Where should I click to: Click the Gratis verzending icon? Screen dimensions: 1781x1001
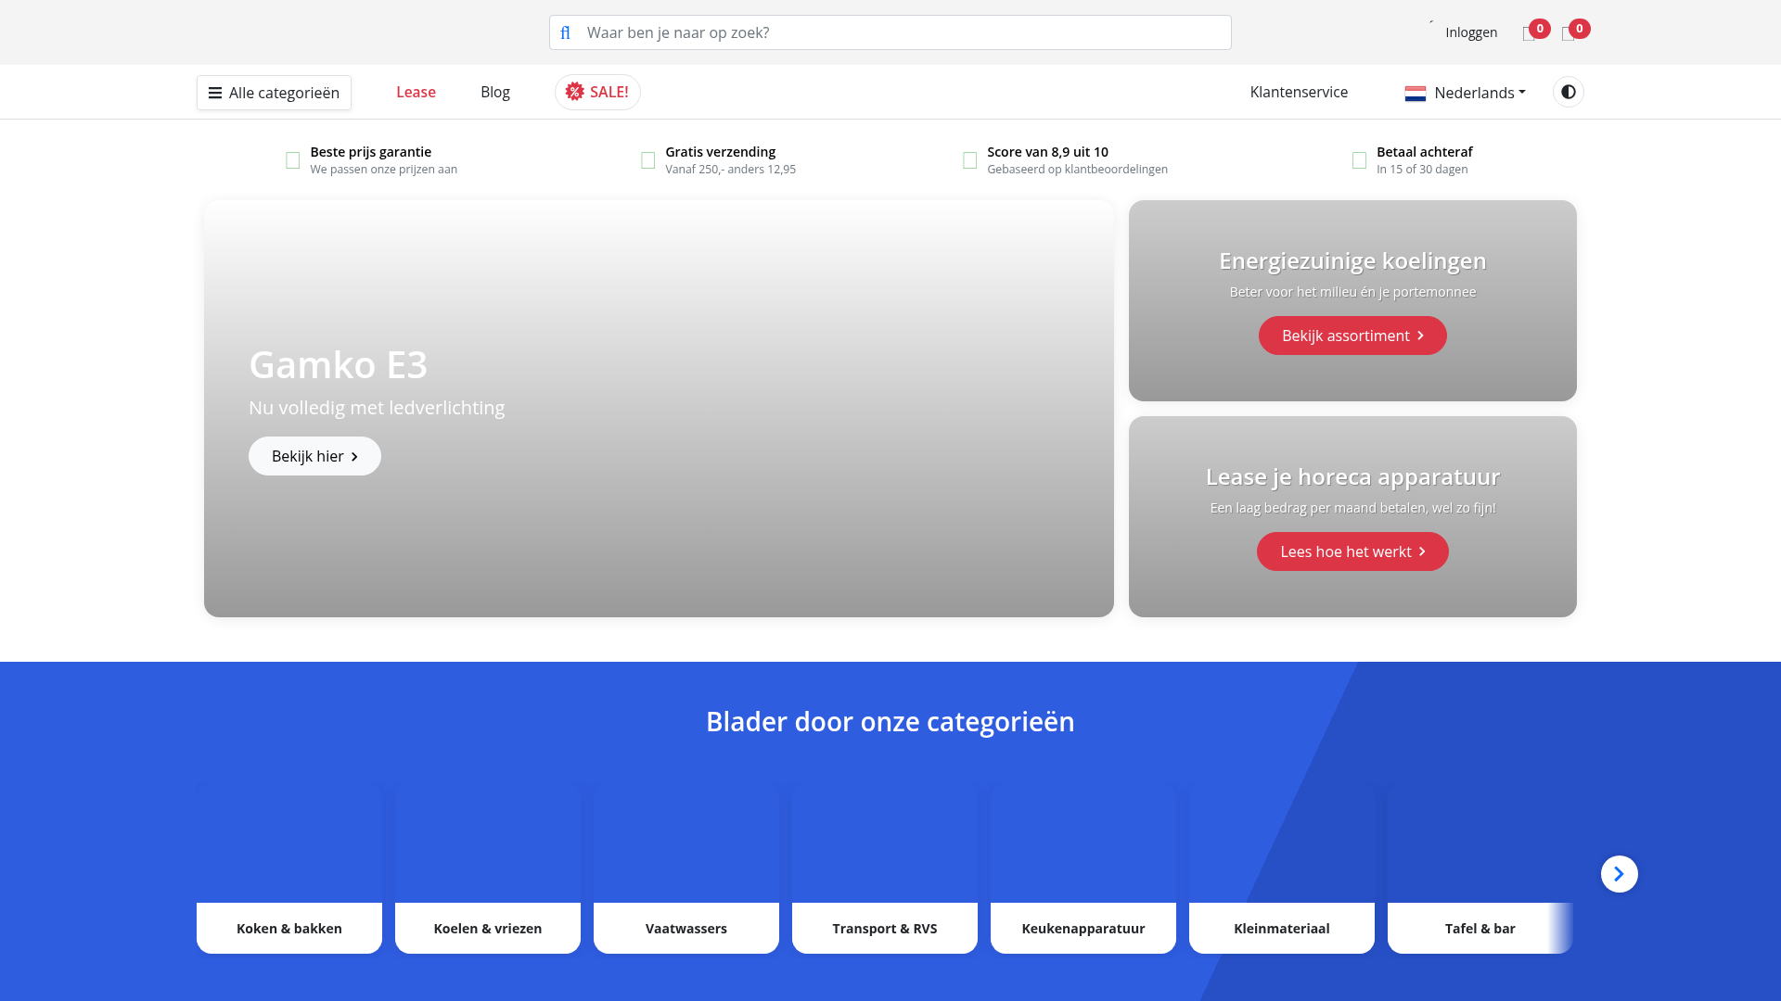click(647, 160)
